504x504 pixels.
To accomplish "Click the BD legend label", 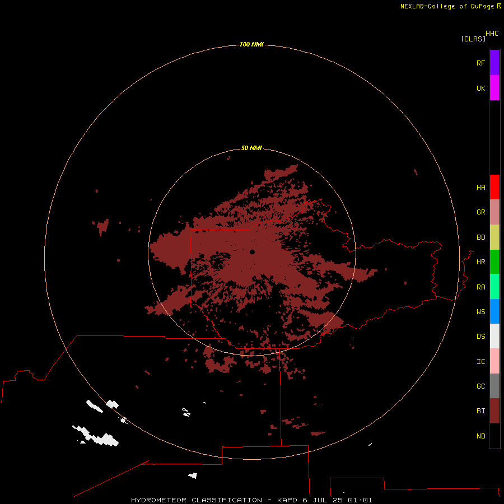I will click(481, 237).
